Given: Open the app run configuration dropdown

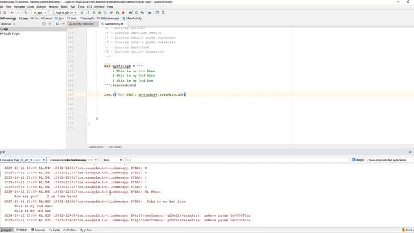Looking at the screenshot, I should pyautogui.click(x=39, y=12).
